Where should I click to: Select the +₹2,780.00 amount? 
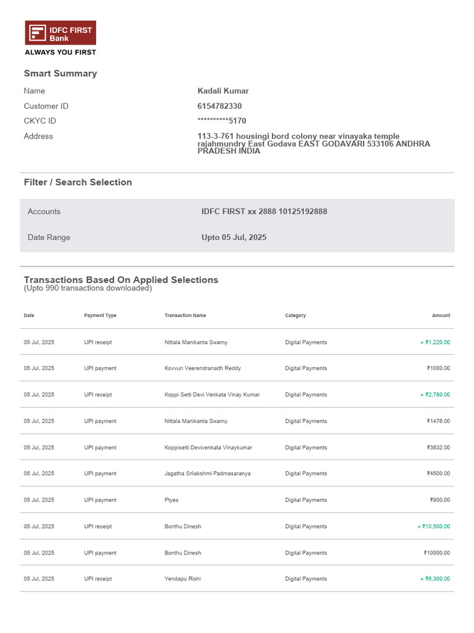[435, 394]
